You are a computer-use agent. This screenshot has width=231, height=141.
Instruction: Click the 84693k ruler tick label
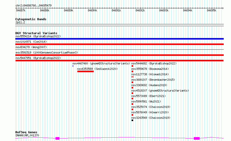(x=164, y=10)
